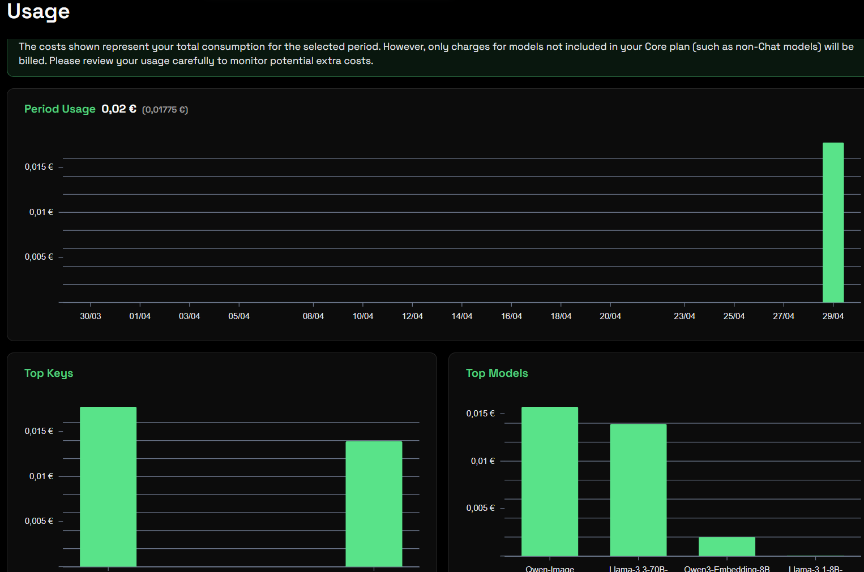This screenshot has width=864, height=572.
Task: Click the 'Top Keys' panel title
Action: click(x=49, y=373)
